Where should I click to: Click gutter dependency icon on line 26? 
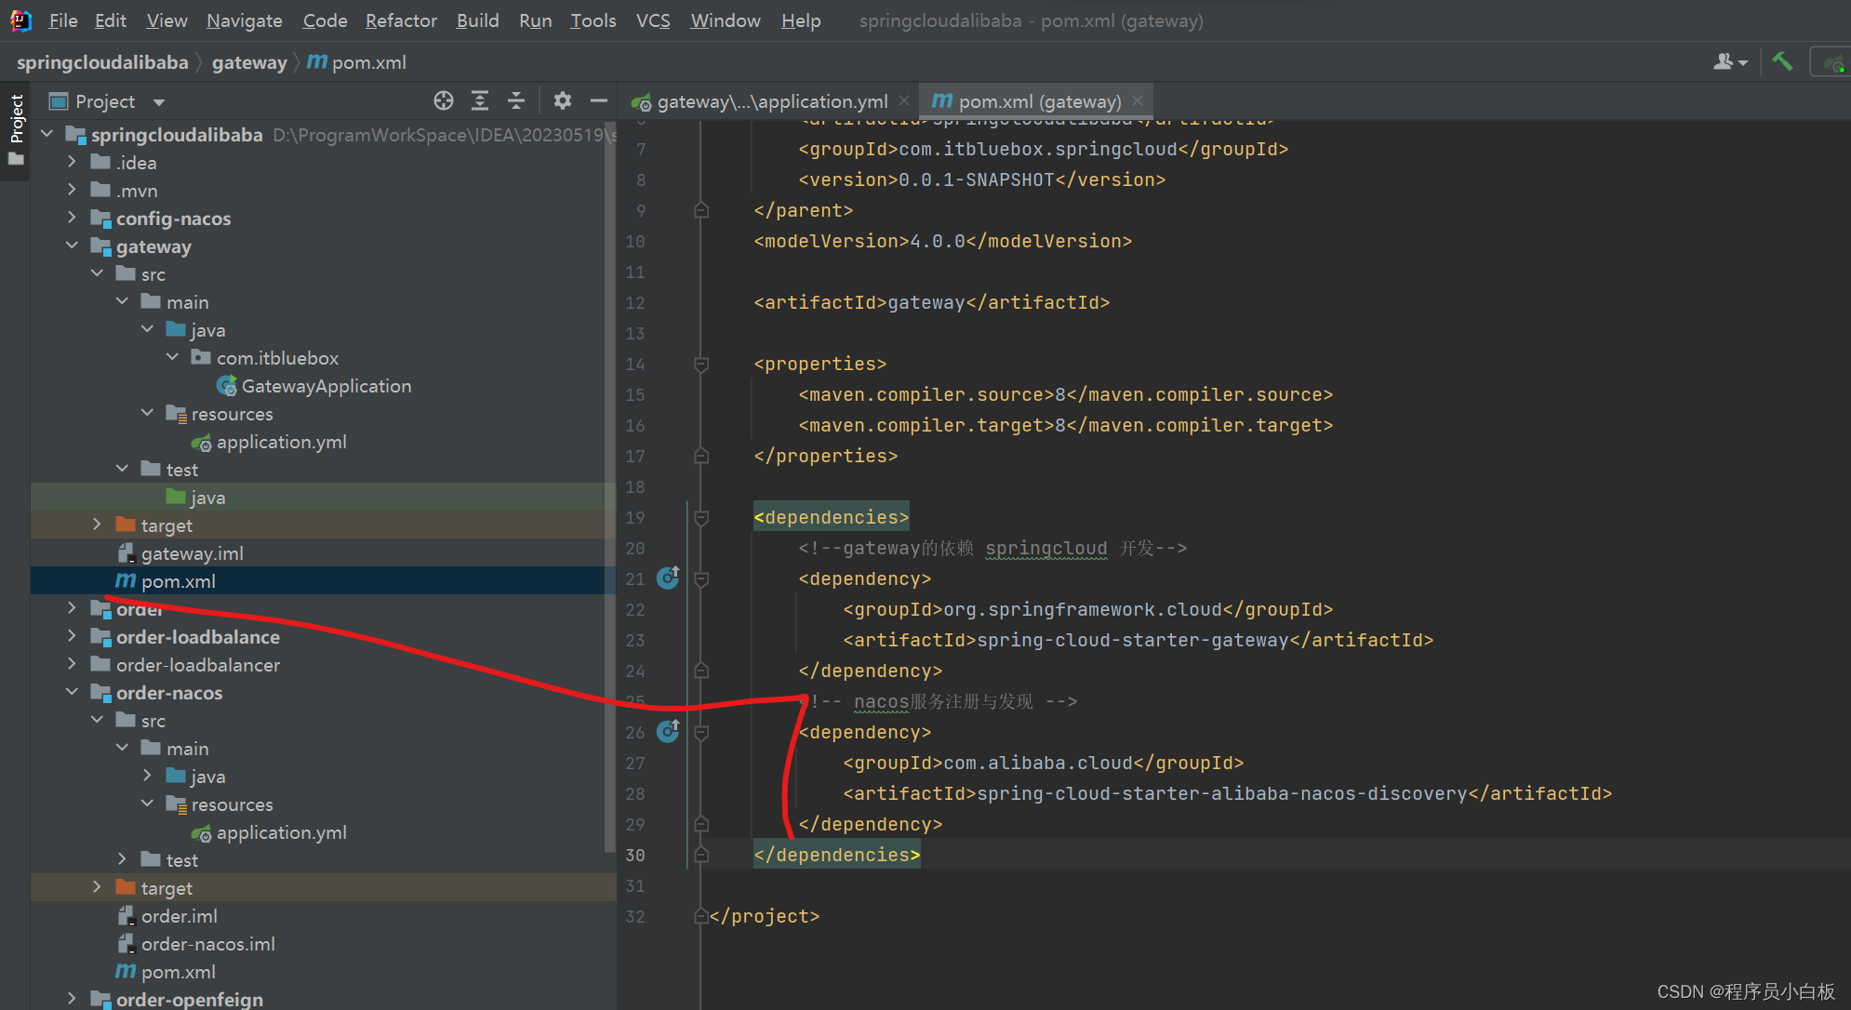pos(668,732)
